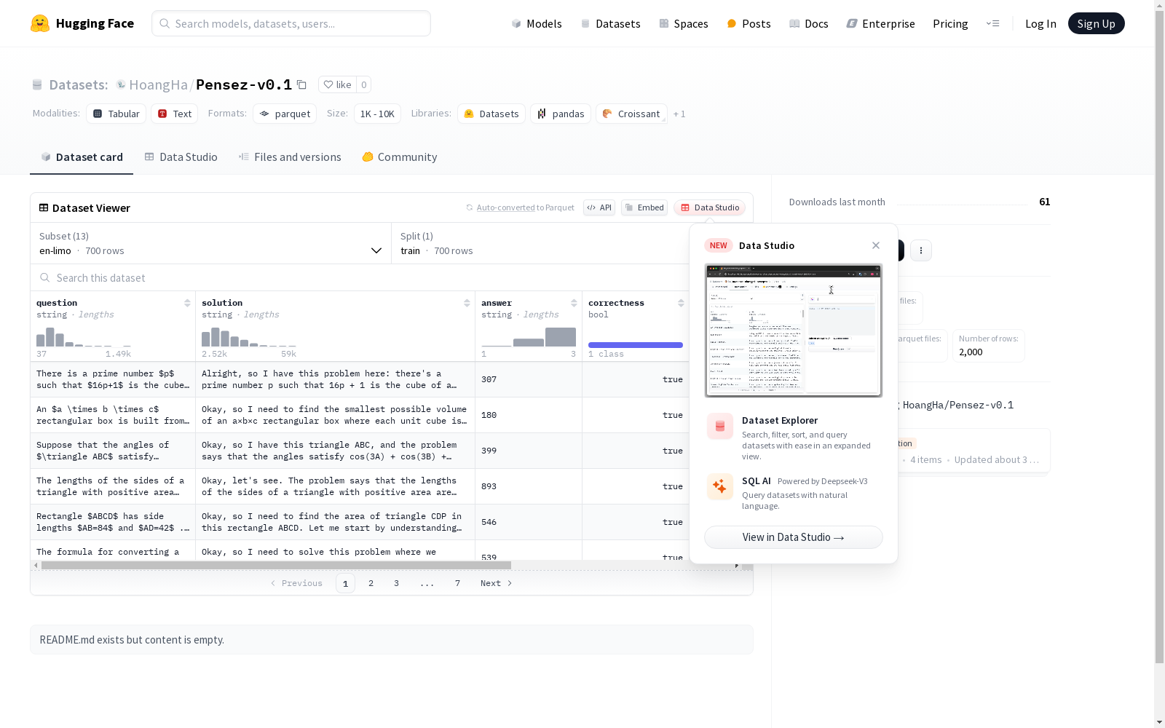
Task: Open Spaces in top navigation
Action: (683, 23)
